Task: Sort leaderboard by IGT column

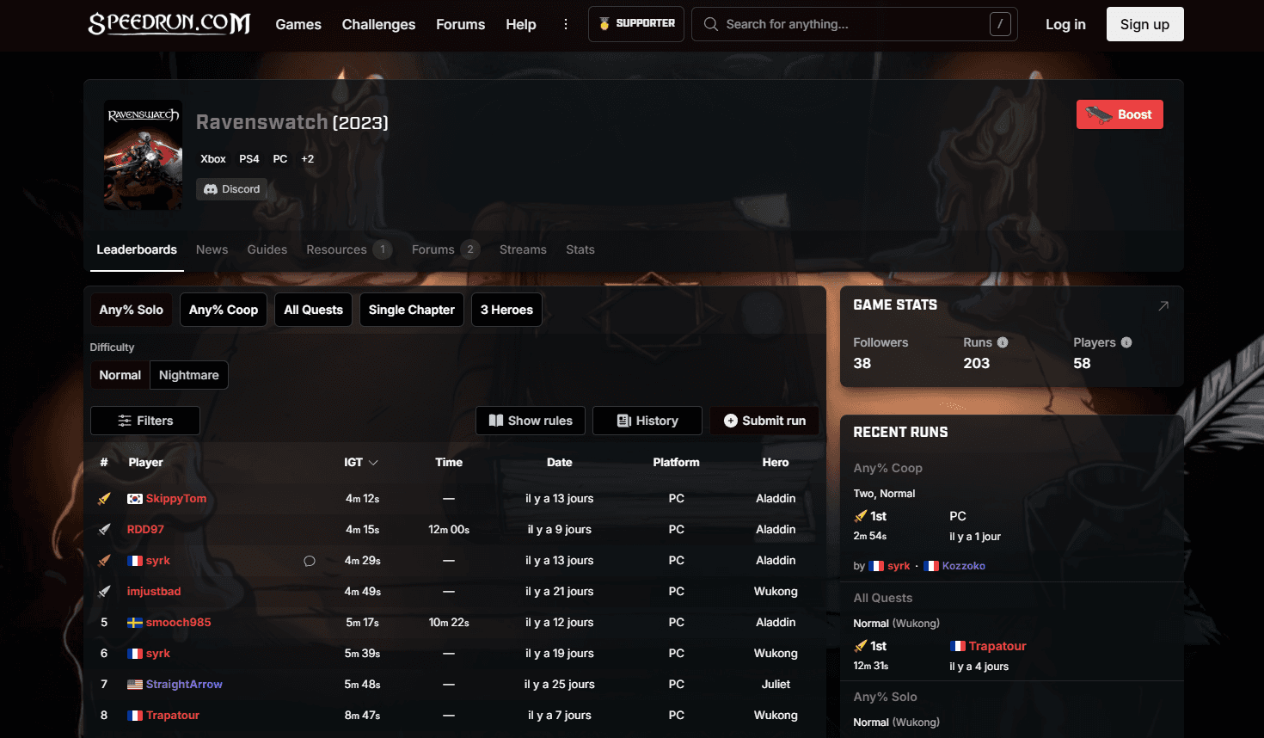Action: click(361, 462)
